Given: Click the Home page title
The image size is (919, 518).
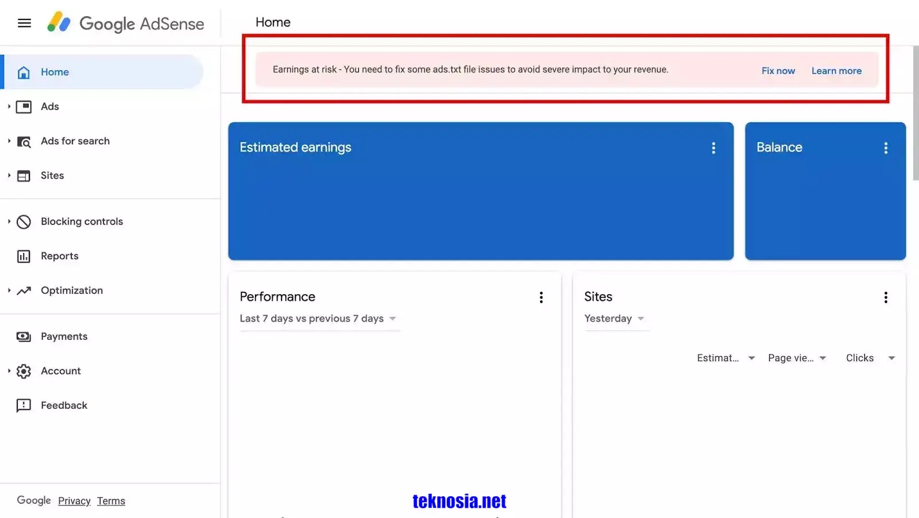Looking at the screenshot, I should pyautogui.click(x=273, y=22).
